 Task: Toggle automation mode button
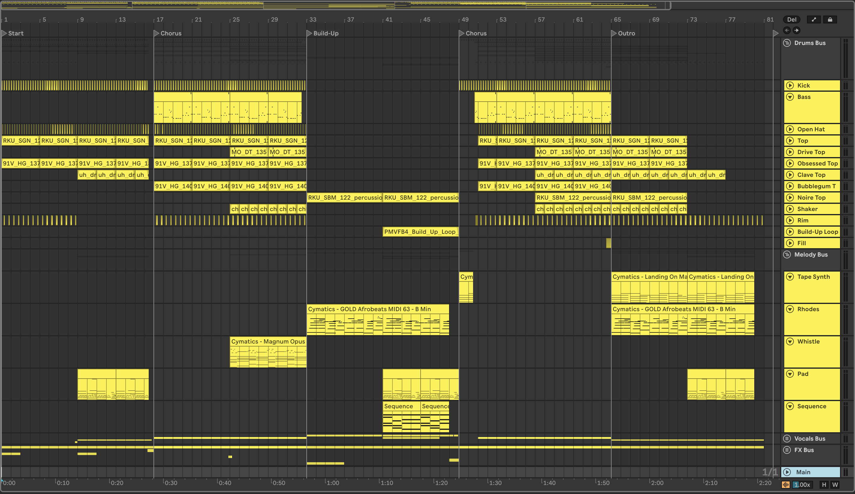pyautogui.click(x=814, y=20)
